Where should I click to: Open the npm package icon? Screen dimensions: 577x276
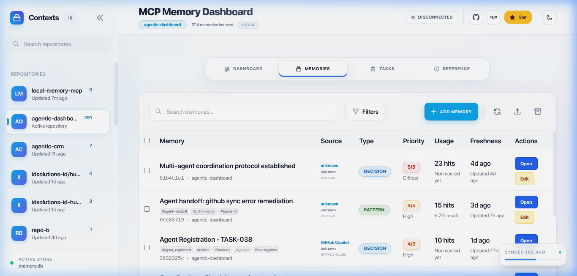coord(494,17)
